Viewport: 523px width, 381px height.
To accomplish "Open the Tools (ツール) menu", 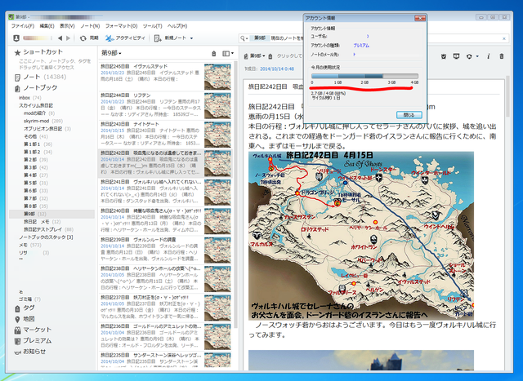I will click(x=152, y=25).
